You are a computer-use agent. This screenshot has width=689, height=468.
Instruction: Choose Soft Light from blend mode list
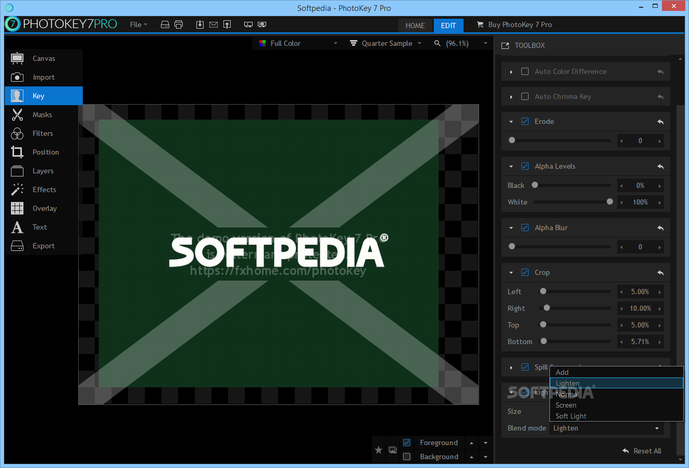(617, 416)
